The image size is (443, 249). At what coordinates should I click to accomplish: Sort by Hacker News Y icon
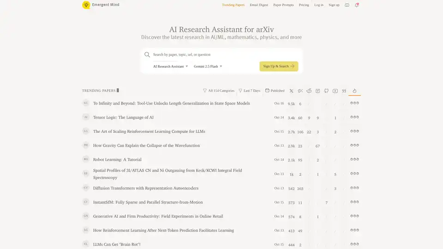point(318,91)
